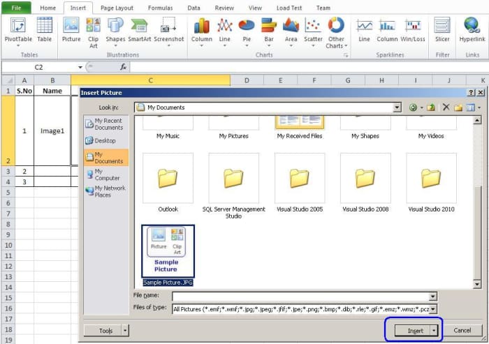Expand the Tools dropdown arrow

click(x=125, y=330)
